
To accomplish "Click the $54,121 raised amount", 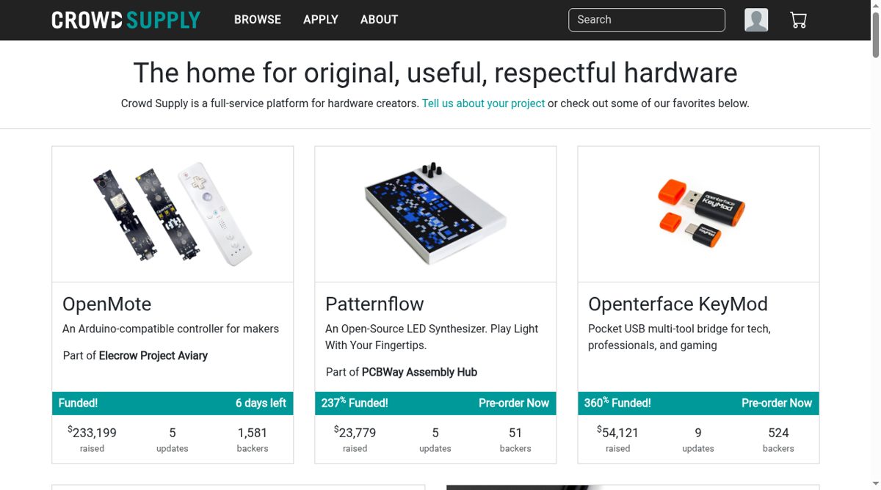I will point(617,433).
